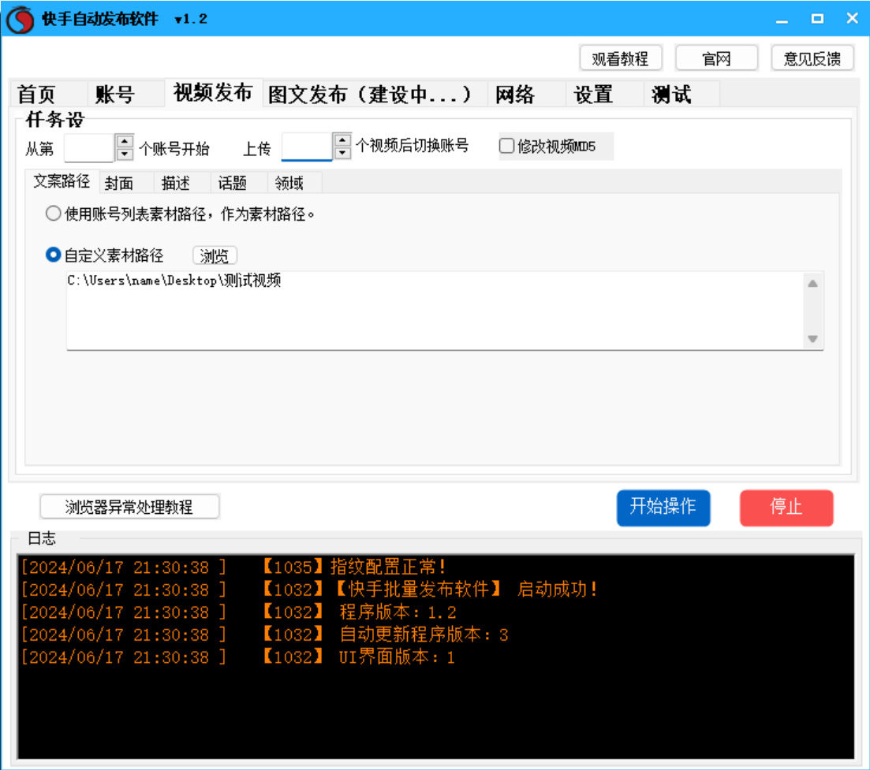870x770 pixels.
Task: Click the path box scroll up arrow
Action: click(x=813, y=283)
